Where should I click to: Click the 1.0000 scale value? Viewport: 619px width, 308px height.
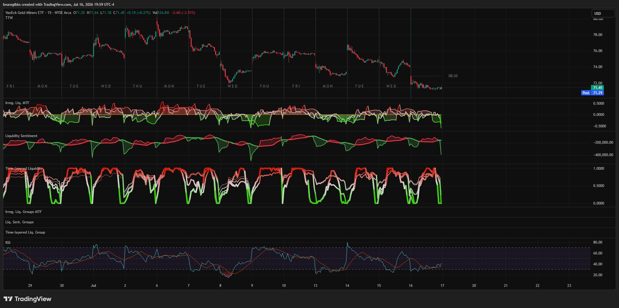(x=599, y=169)
